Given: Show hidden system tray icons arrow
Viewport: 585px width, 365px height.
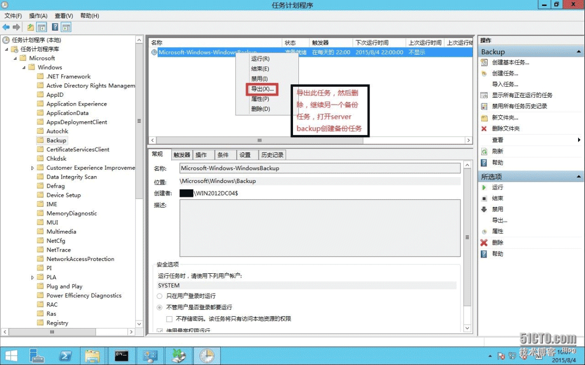Looking at the screenshot, I should [x=490, y=356].
